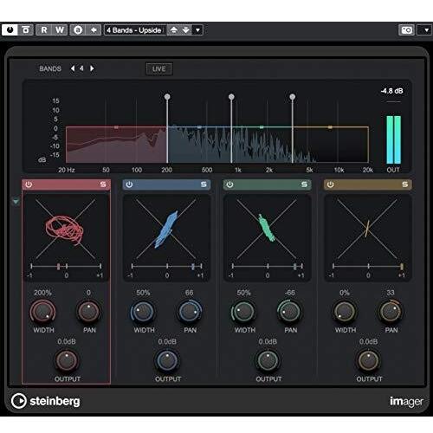The image size is (433, 433).
Task: Load the next preset with the down arrow
Action: pos(186,29)
